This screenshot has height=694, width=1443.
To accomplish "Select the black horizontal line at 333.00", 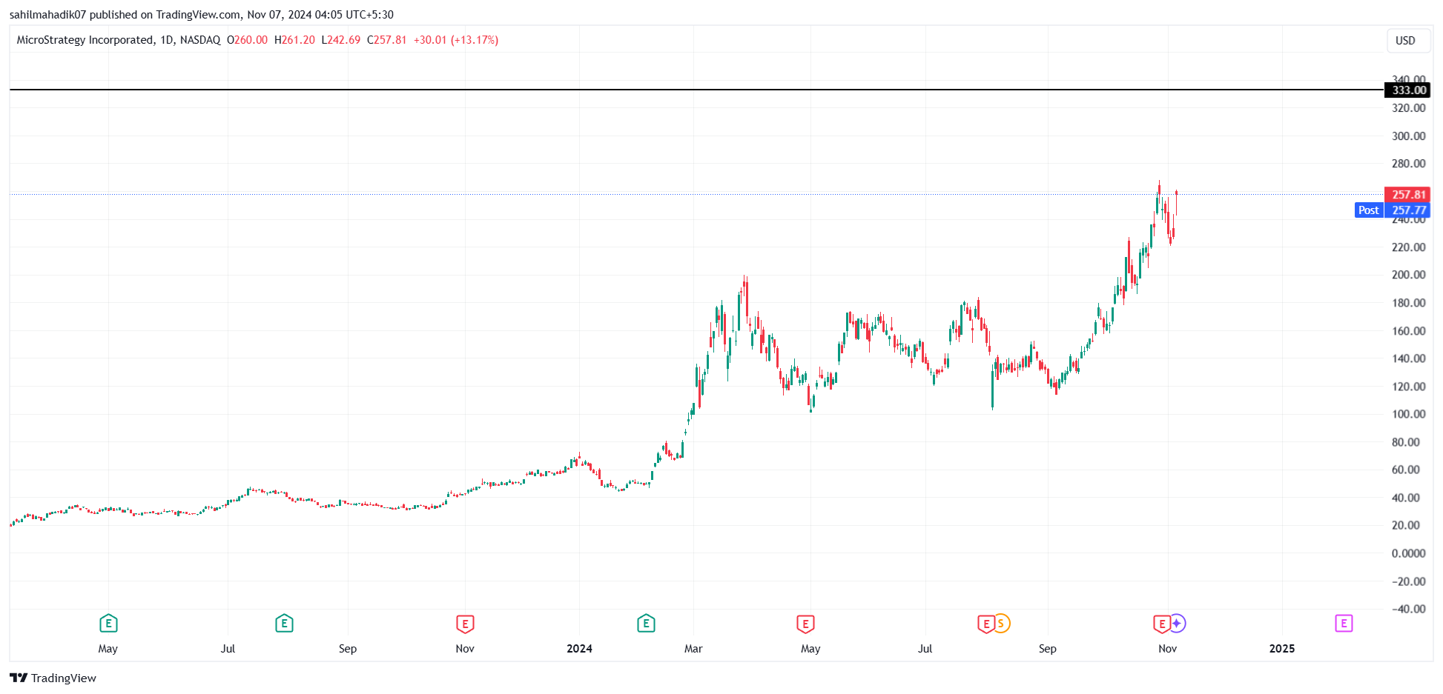I will 697,90.
